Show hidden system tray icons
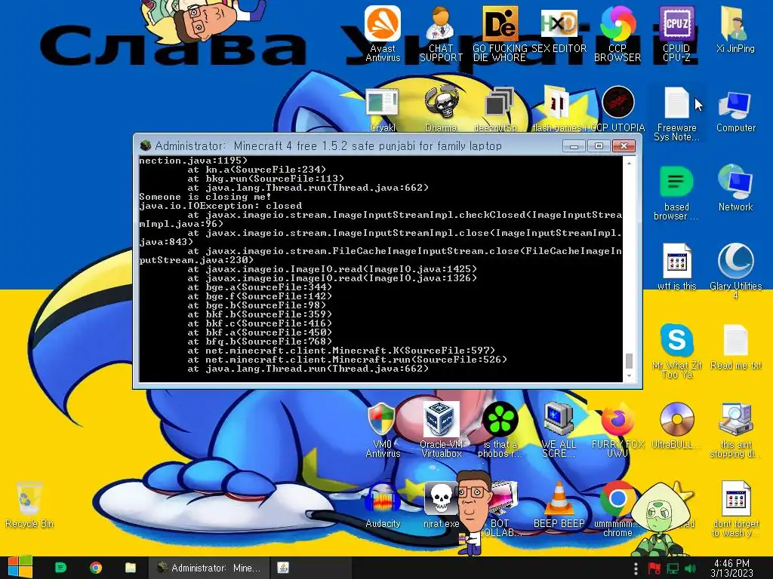The width and height of the screenshot is (773, 579). [x=636, y=568]
